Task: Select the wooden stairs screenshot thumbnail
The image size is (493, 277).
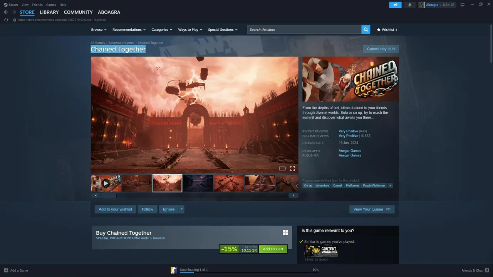Action: click(x=260, y=183)
